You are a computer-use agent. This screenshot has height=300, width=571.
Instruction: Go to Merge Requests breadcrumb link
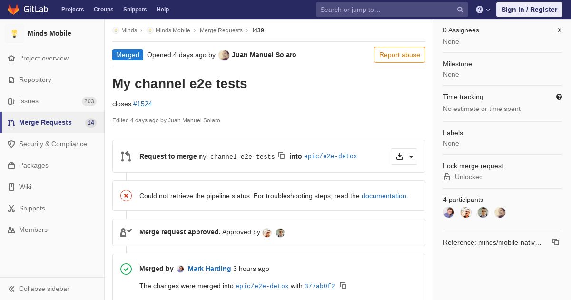tap(221, 30)
